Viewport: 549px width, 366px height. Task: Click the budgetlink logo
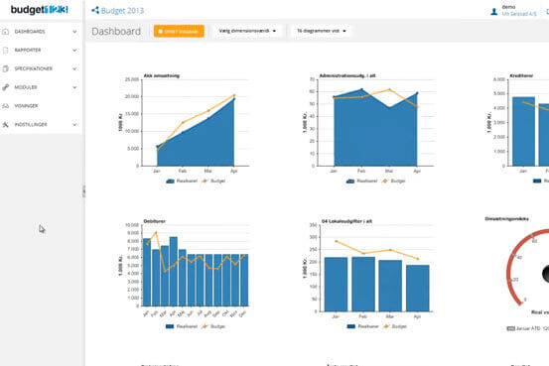coord(40,10)
